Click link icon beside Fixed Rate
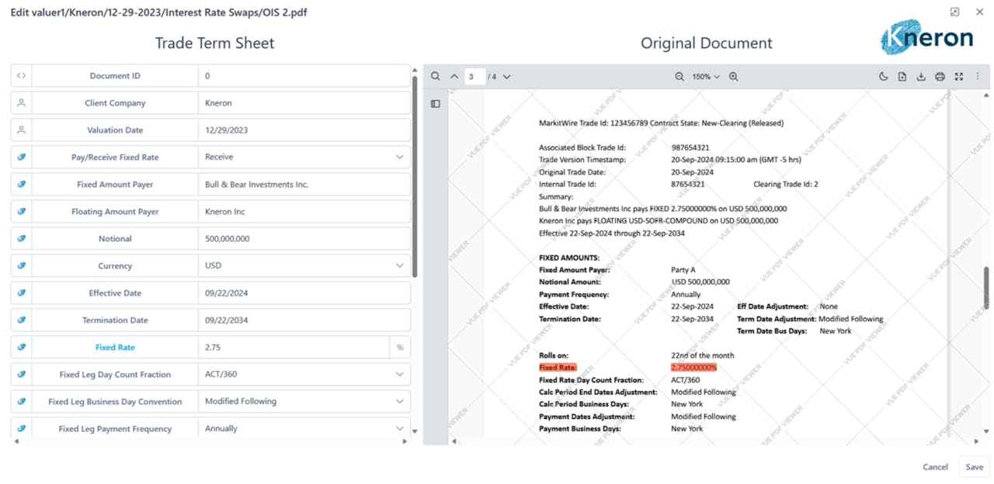 [x=22, y=347]
